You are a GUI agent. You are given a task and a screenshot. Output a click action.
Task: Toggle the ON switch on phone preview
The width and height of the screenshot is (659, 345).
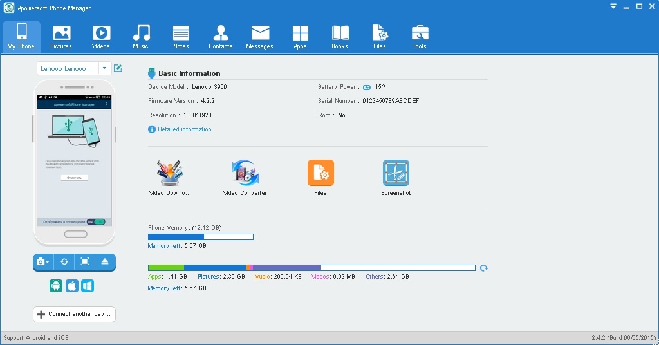pyautogui.click(x=96, y=221)
